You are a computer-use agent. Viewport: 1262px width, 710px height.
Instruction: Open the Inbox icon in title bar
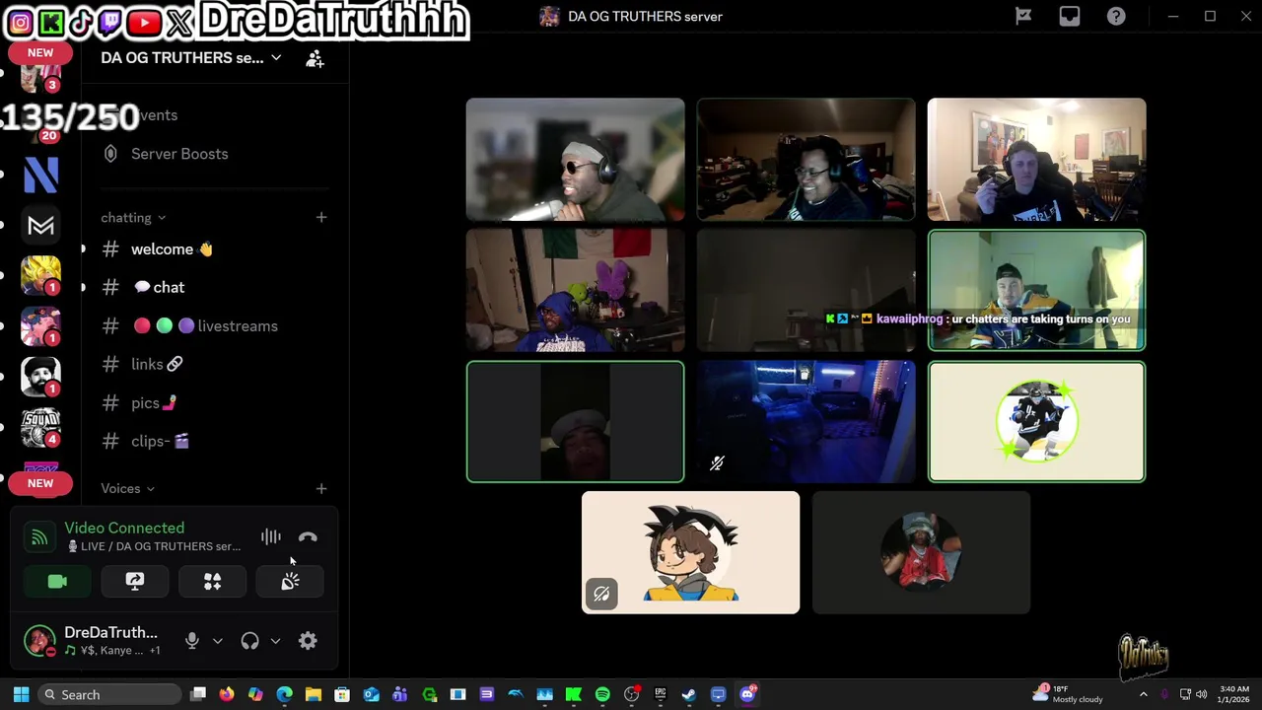click(x=1070, y=16)
